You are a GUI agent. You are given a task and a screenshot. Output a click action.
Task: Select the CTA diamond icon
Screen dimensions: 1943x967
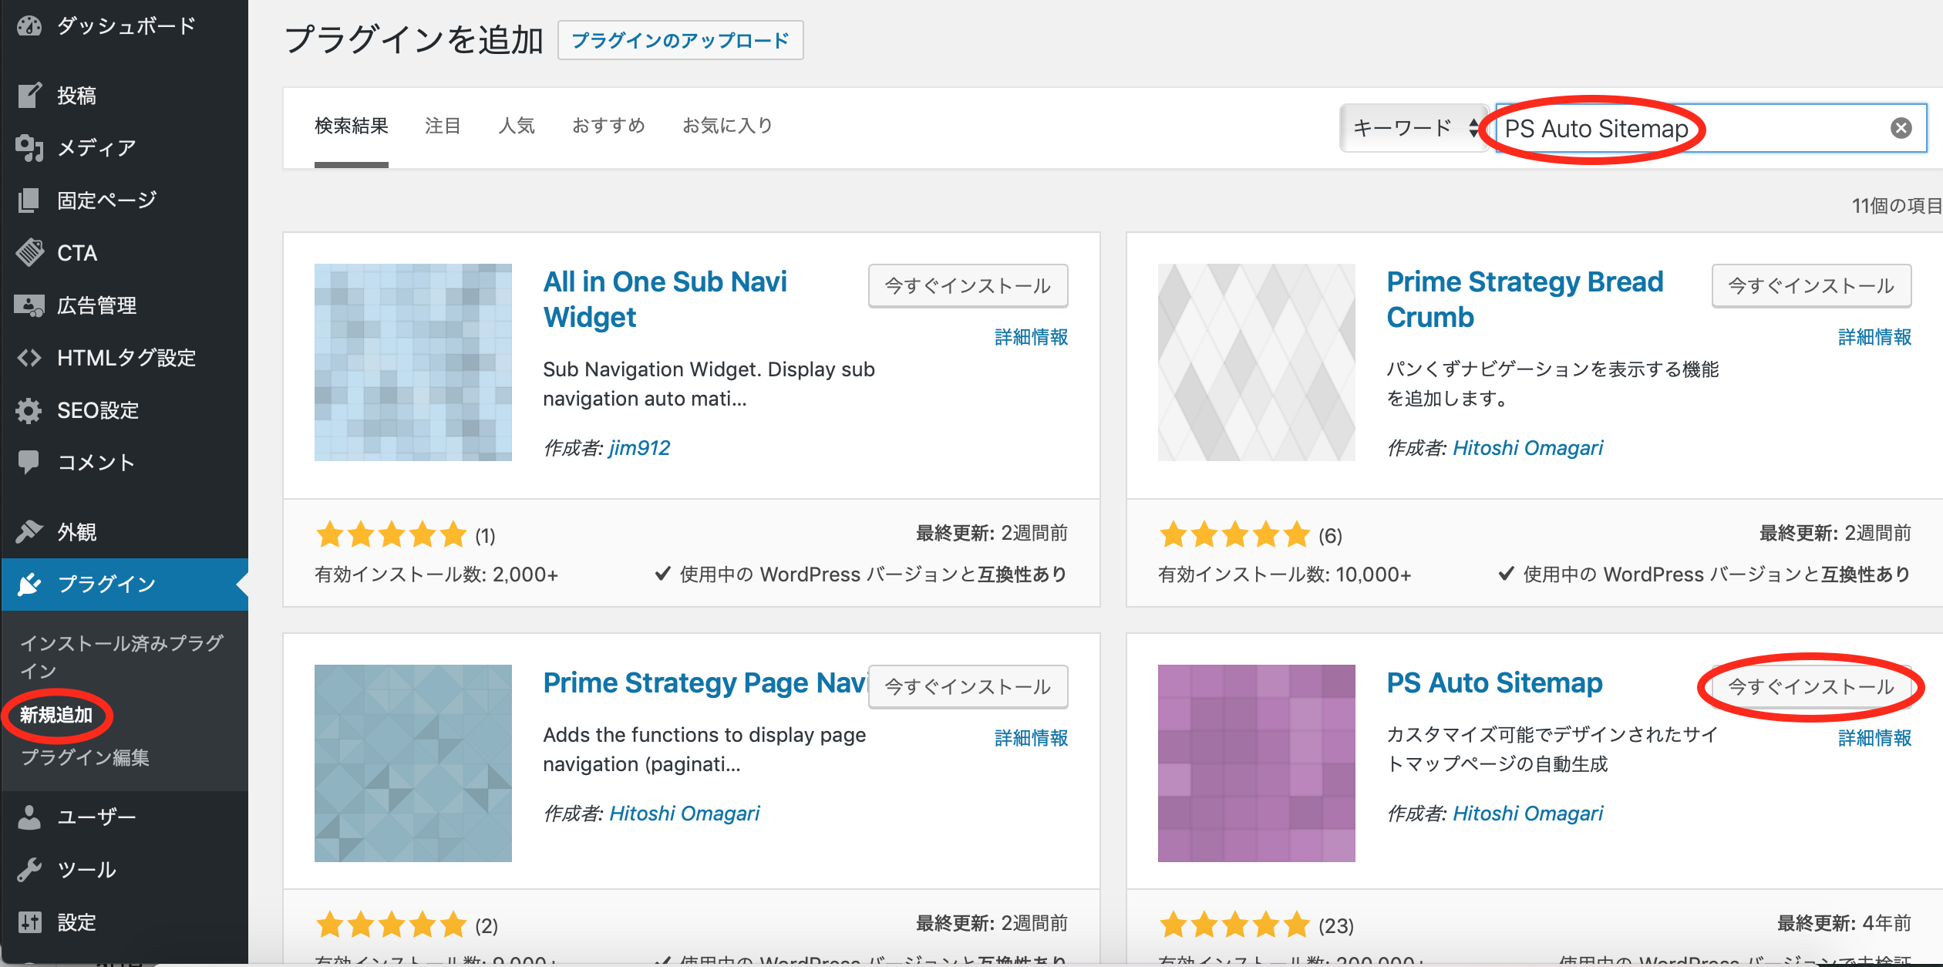(x=29, y=252)
